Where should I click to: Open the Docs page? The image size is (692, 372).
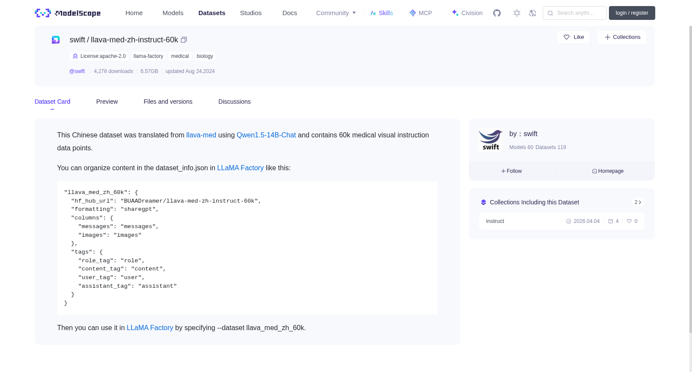point(290,13)
